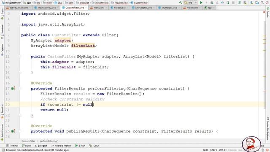
Task: Place cursor at end of line 20
Action: click(94, 104)
